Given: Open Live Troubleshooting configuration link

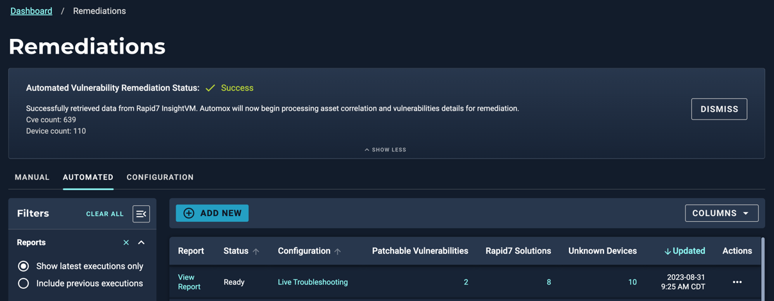Looking at the screenshot, I should tap(313, 282).
